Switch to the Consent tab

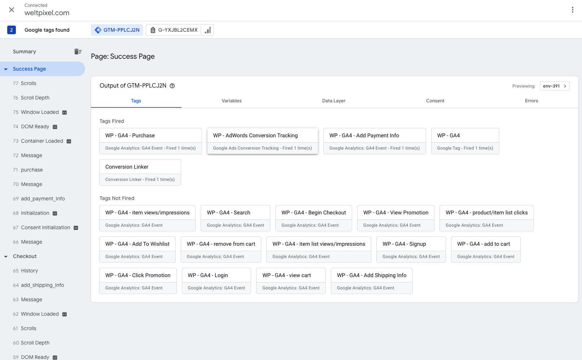435,101
